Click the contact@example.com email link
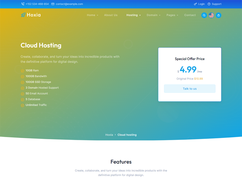Image resolution: width=242 pixels, height=182 pixels. [x=69, y=4]
